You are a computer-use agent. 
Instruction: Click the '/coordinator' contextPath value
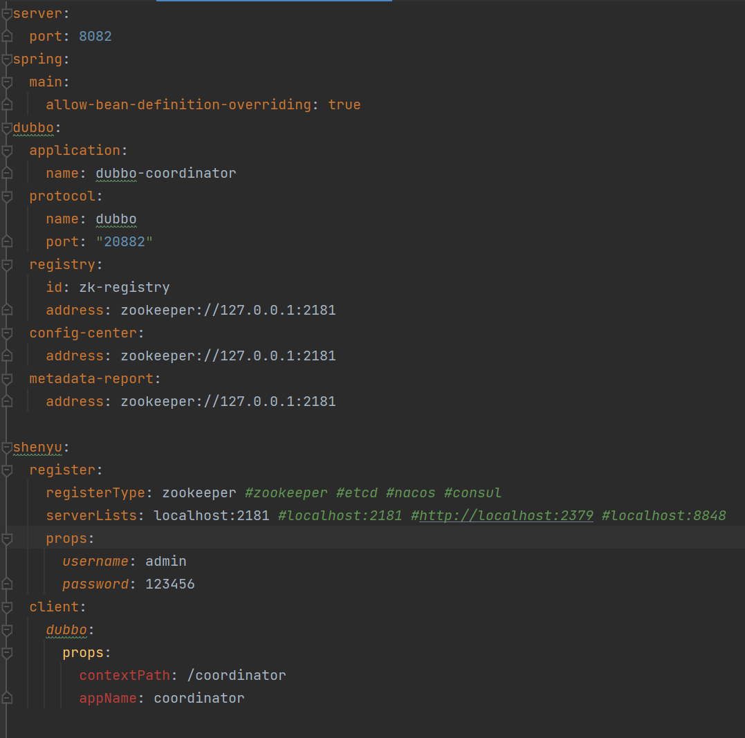(237, 675)
